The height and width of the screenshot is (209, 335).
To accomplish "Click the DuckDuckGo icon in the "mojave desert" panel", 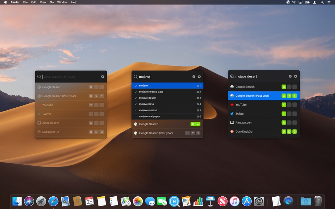I will (232, 132).
